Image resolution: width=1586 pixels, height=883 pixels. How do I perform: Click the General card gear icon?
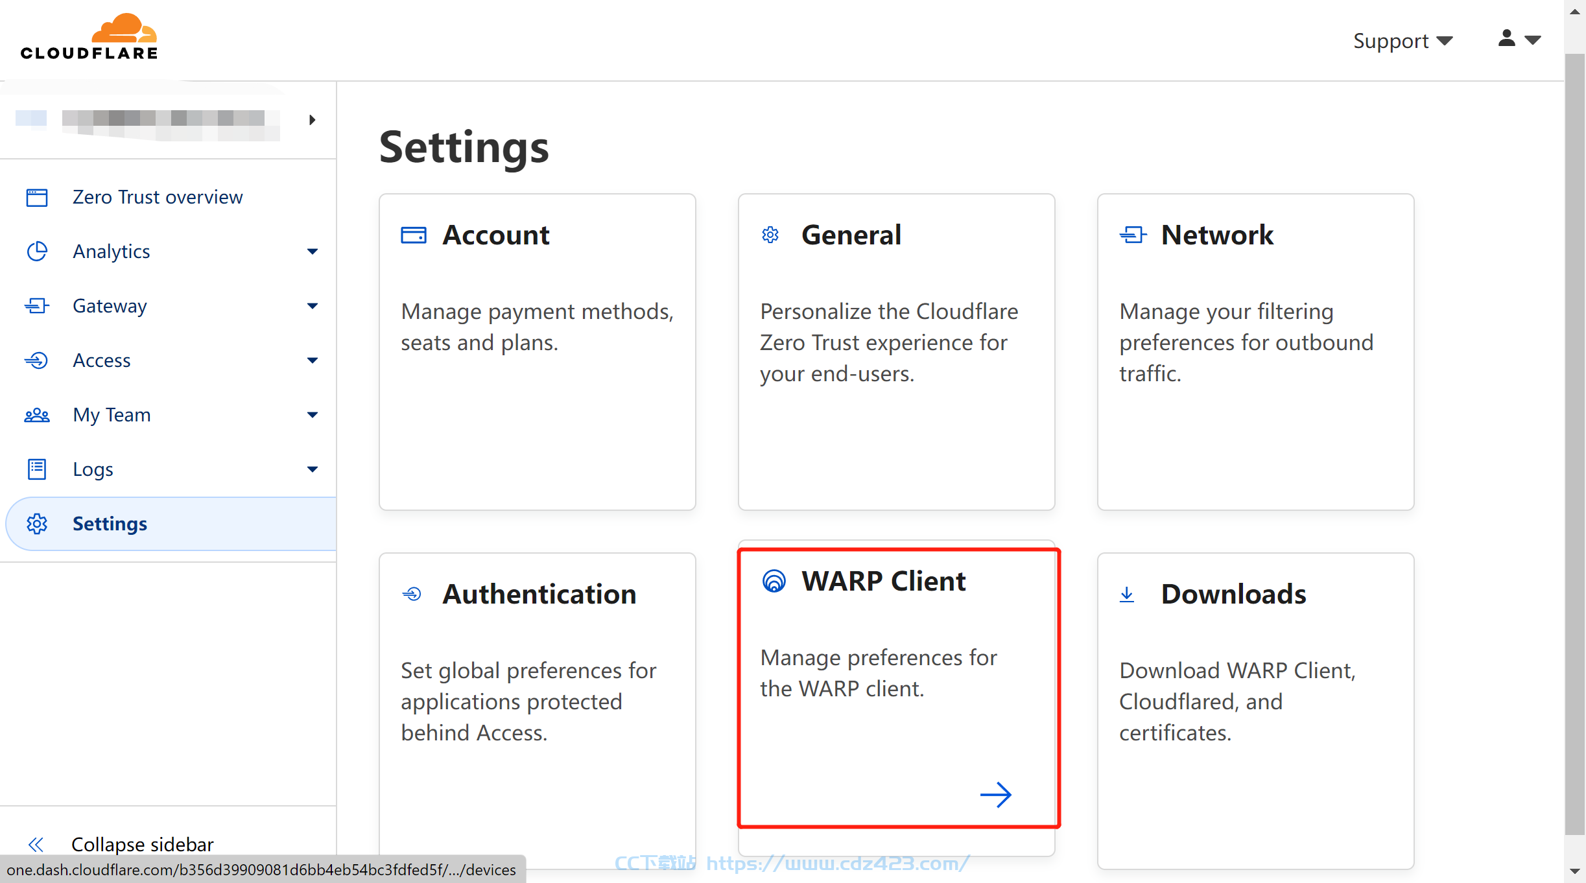770,235
